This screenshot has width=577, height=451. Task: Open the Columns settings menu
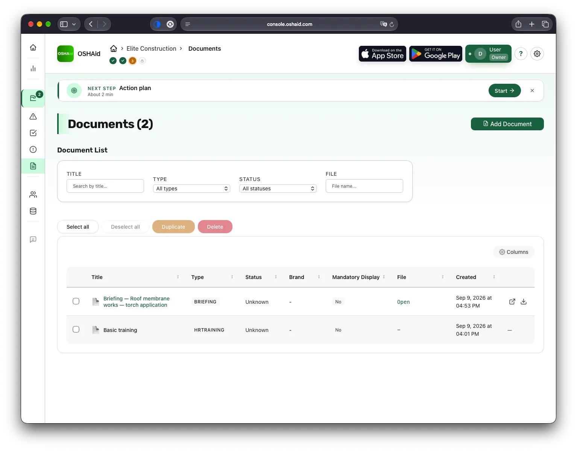[x=513, y=252]
